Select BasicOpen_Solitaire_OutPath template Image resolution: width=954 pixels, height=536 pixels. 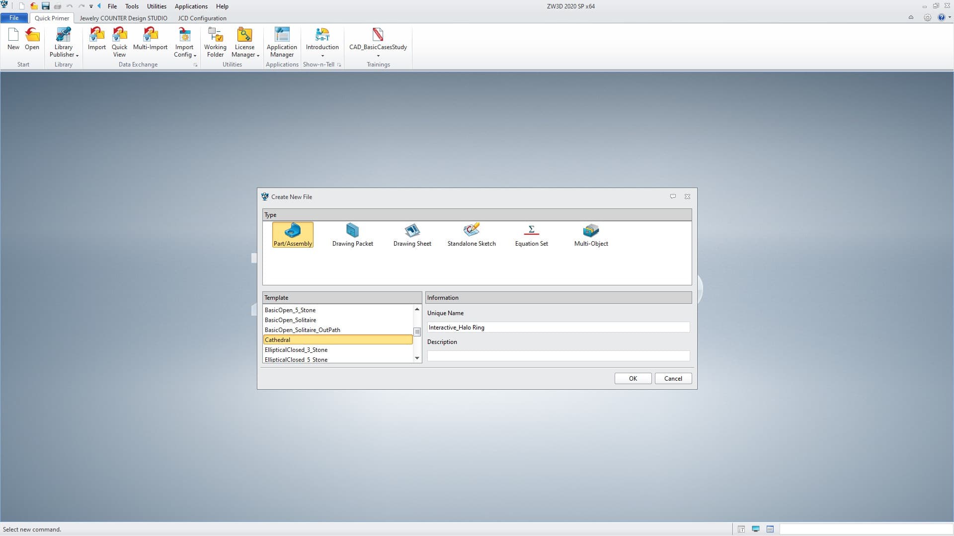(x=338, y=330)
